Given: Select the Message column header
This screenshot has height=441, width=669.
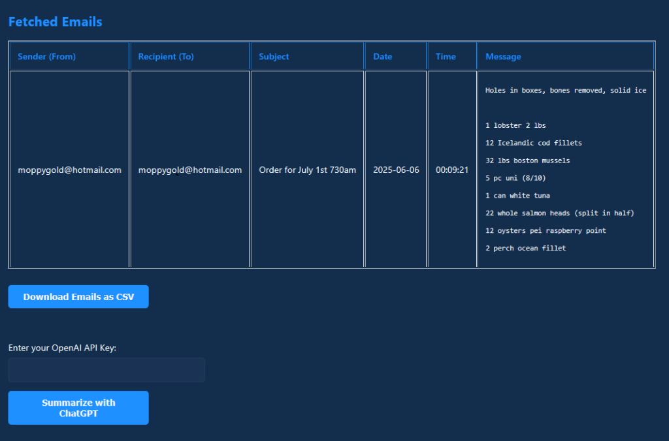Looking at the screenshot, I should [x=503, y=57].
